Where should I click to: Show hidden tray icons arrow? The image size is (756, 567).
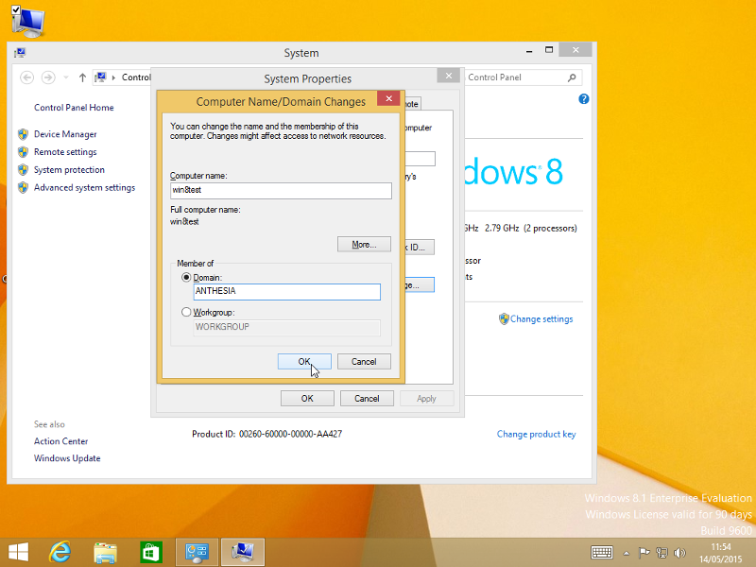626,553
